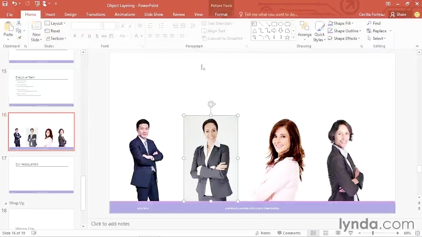This screenshot has width=422, height=237.
Task: Select the Text Box shape icon
Action: pyautogui.click(x=254, y=24)
